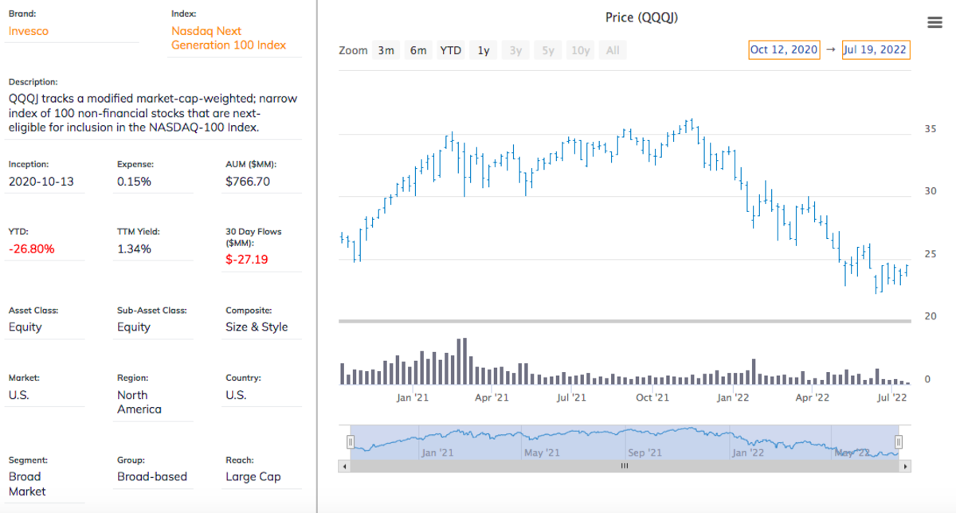Edit the end date Jul 19, 2022
This screenshot has height=513, width=956.
click(x=876, y=49)
